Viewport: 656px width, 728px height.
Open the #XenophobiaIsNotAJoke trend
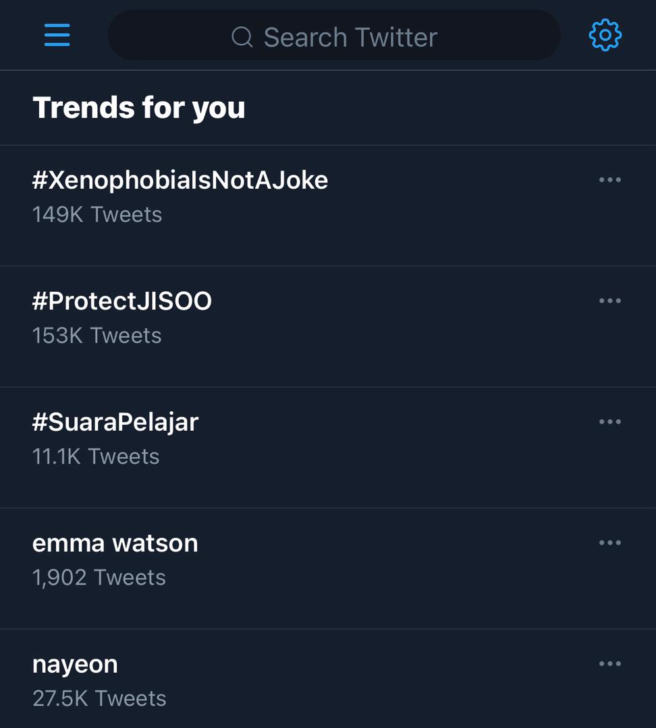(180, 180)
